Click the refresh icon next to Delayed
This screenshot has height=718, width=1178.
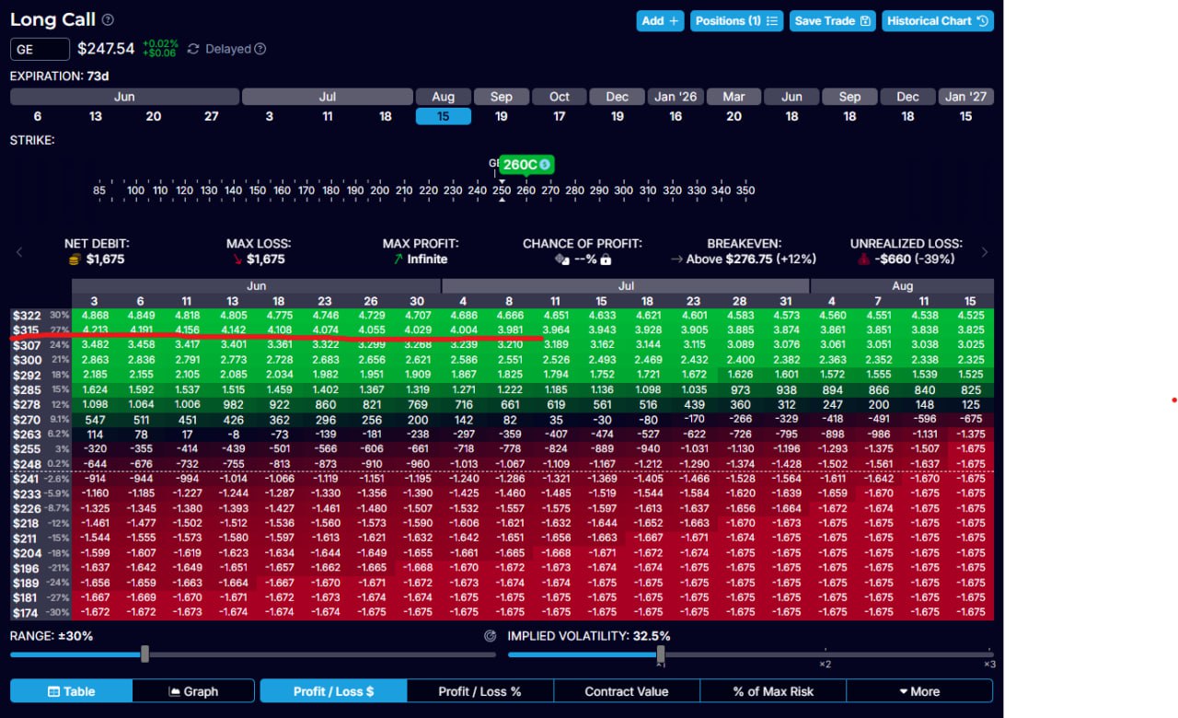coord(193,49)
